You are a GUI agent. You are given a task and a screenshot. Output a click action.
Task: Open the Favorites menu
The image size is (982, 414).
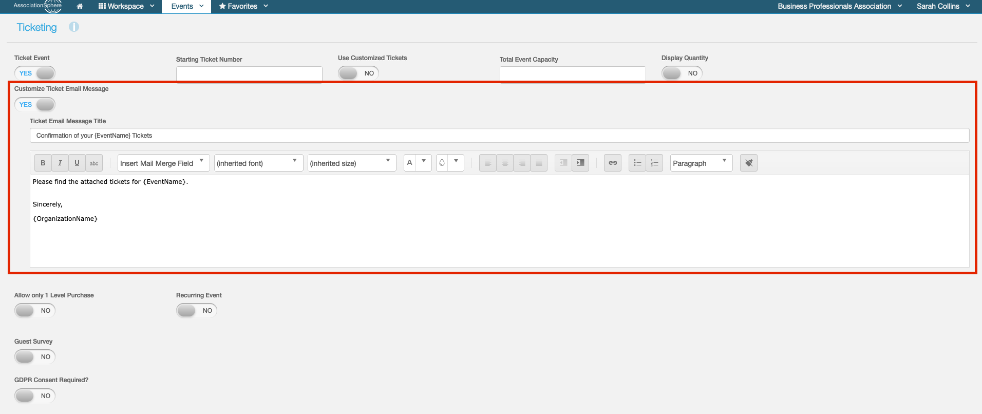click(x=243, y=6)
